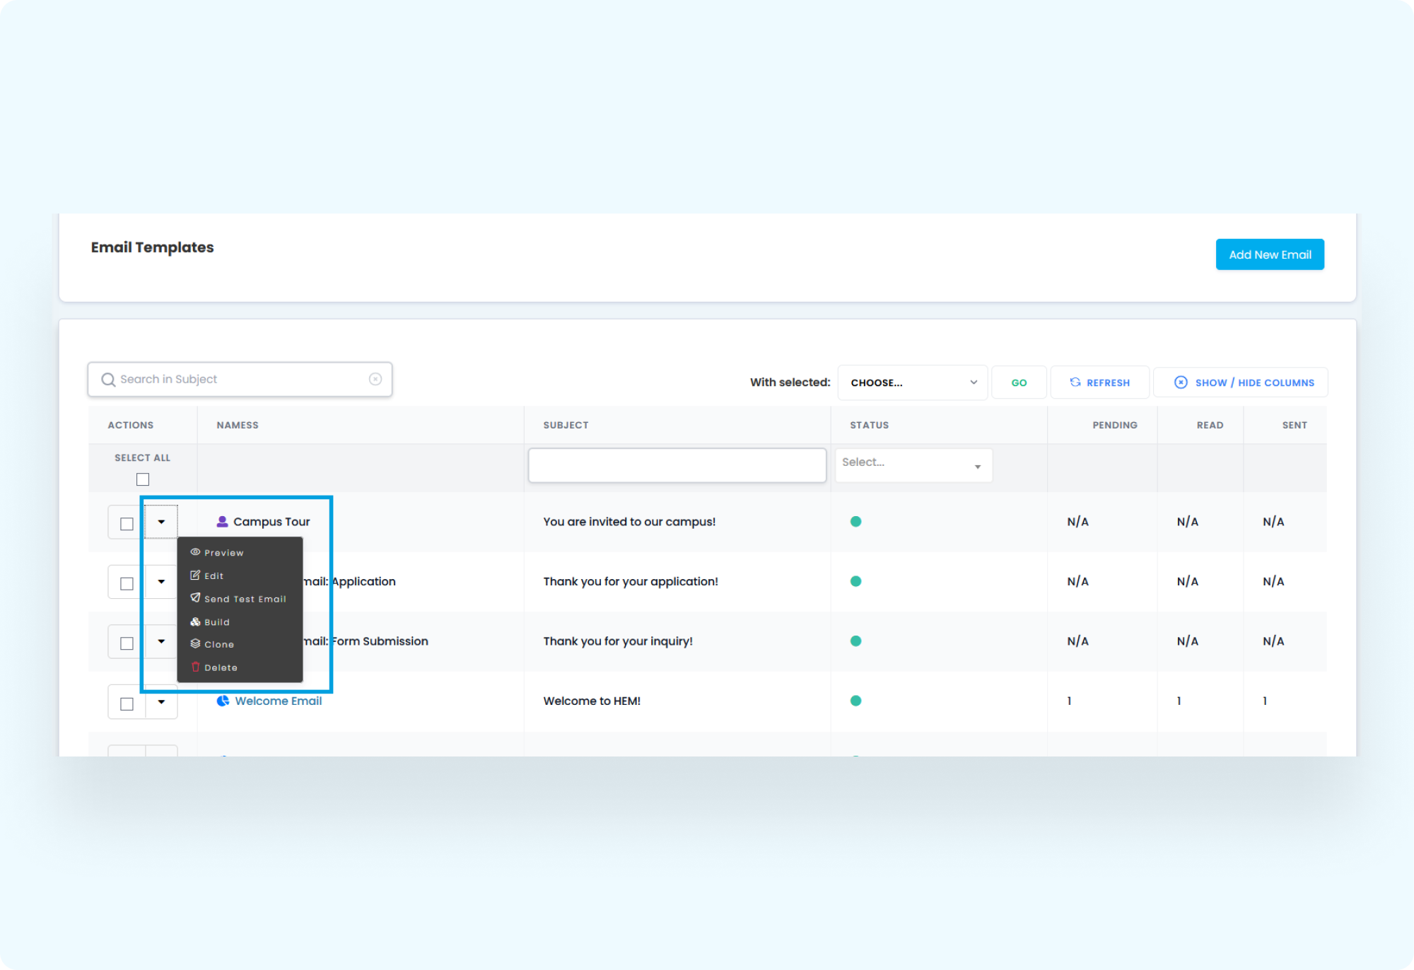Tick the Welcome Email row checkbox
The height and width of the screenshot is (970, 1414).
pyautogui.click(x=127, y=704)
